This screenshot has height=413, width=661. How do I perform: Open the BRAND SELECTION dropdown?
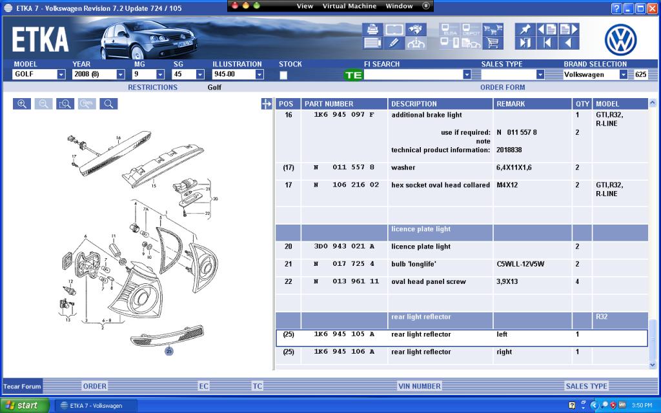(x=623, y=75)
